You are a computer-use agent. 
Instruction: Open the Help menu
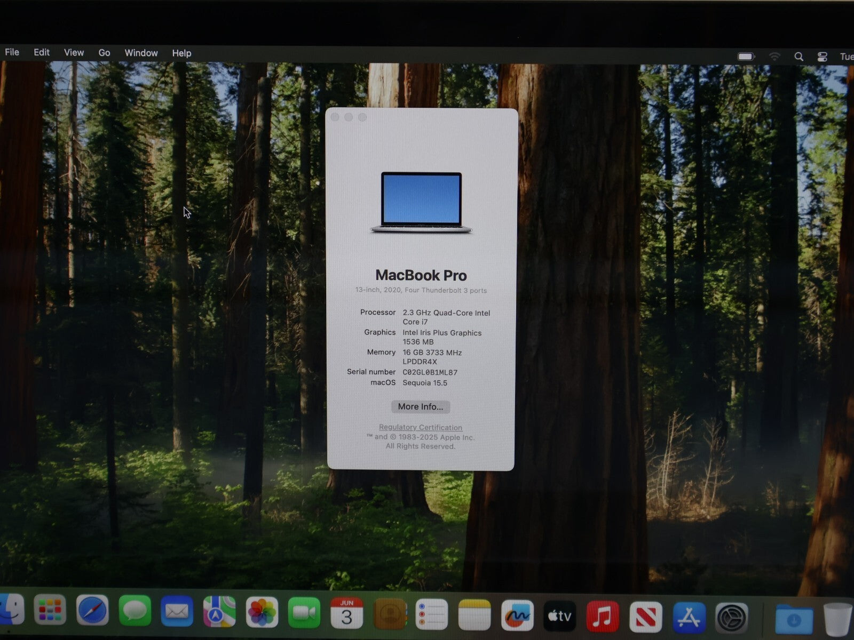tap(181, 53)
